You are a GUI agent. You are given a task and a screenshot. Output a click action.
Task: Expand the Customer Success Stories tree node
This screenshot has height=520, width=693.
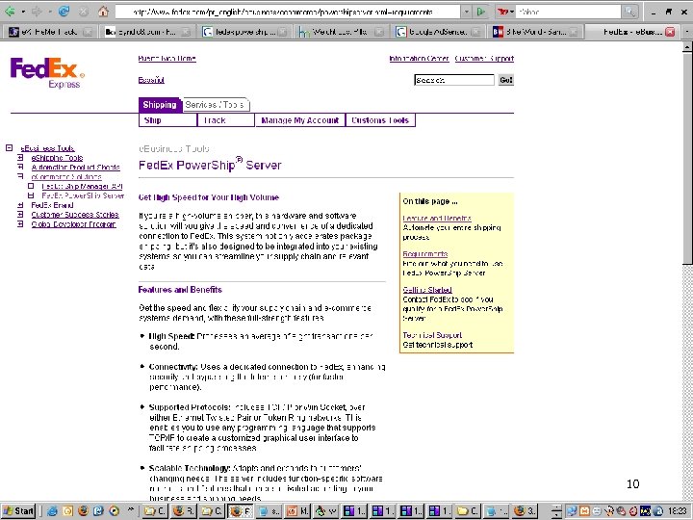[20, 215]
